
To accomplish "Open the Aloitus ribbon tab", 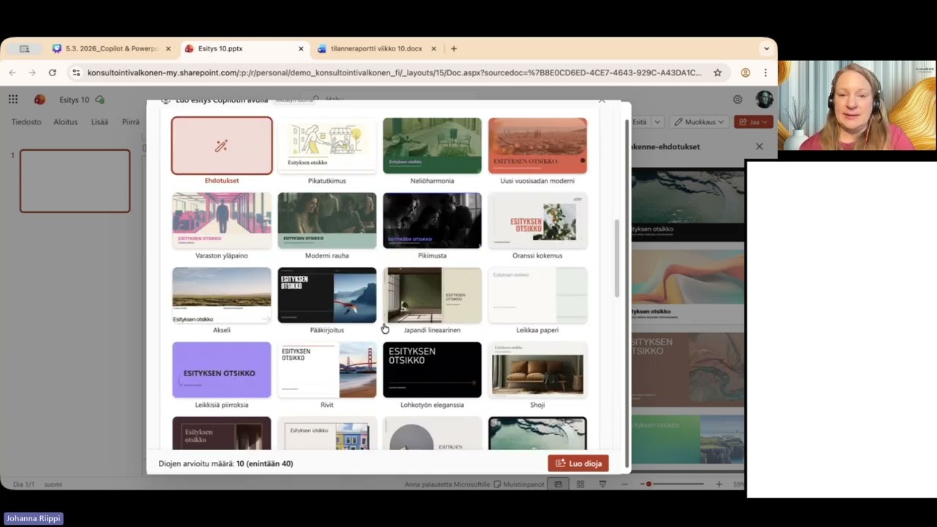I will tap(65, 122).
